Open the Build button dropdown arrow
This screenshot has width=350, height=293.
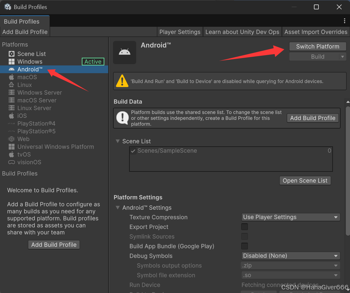tap(343, 57)
